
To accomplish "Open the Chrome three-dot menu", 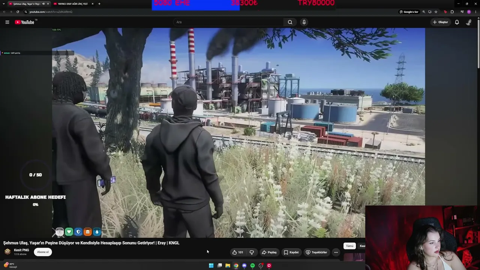I will click(x=475, y=12).
